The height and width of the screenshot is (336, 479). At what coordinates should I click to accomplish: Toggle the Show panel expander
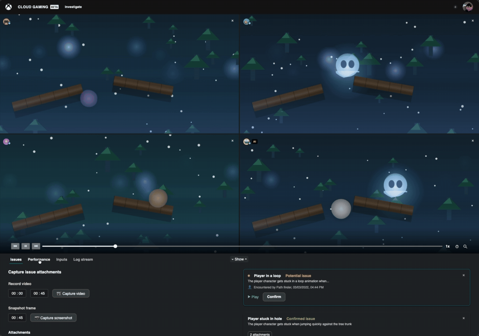pyautogui.click(x=239, y=259)
